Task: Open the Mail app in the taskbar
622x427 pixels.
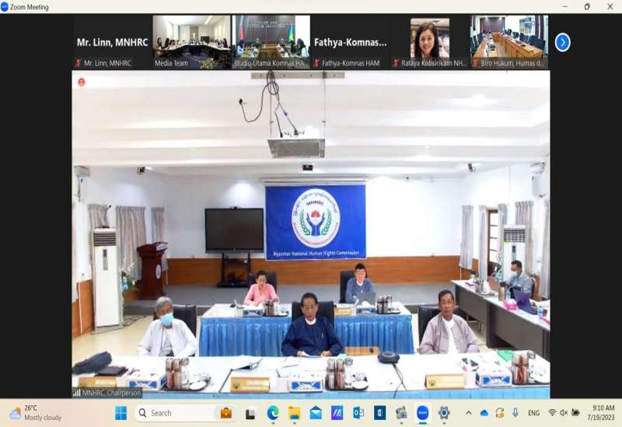Action: coord(316,413)
